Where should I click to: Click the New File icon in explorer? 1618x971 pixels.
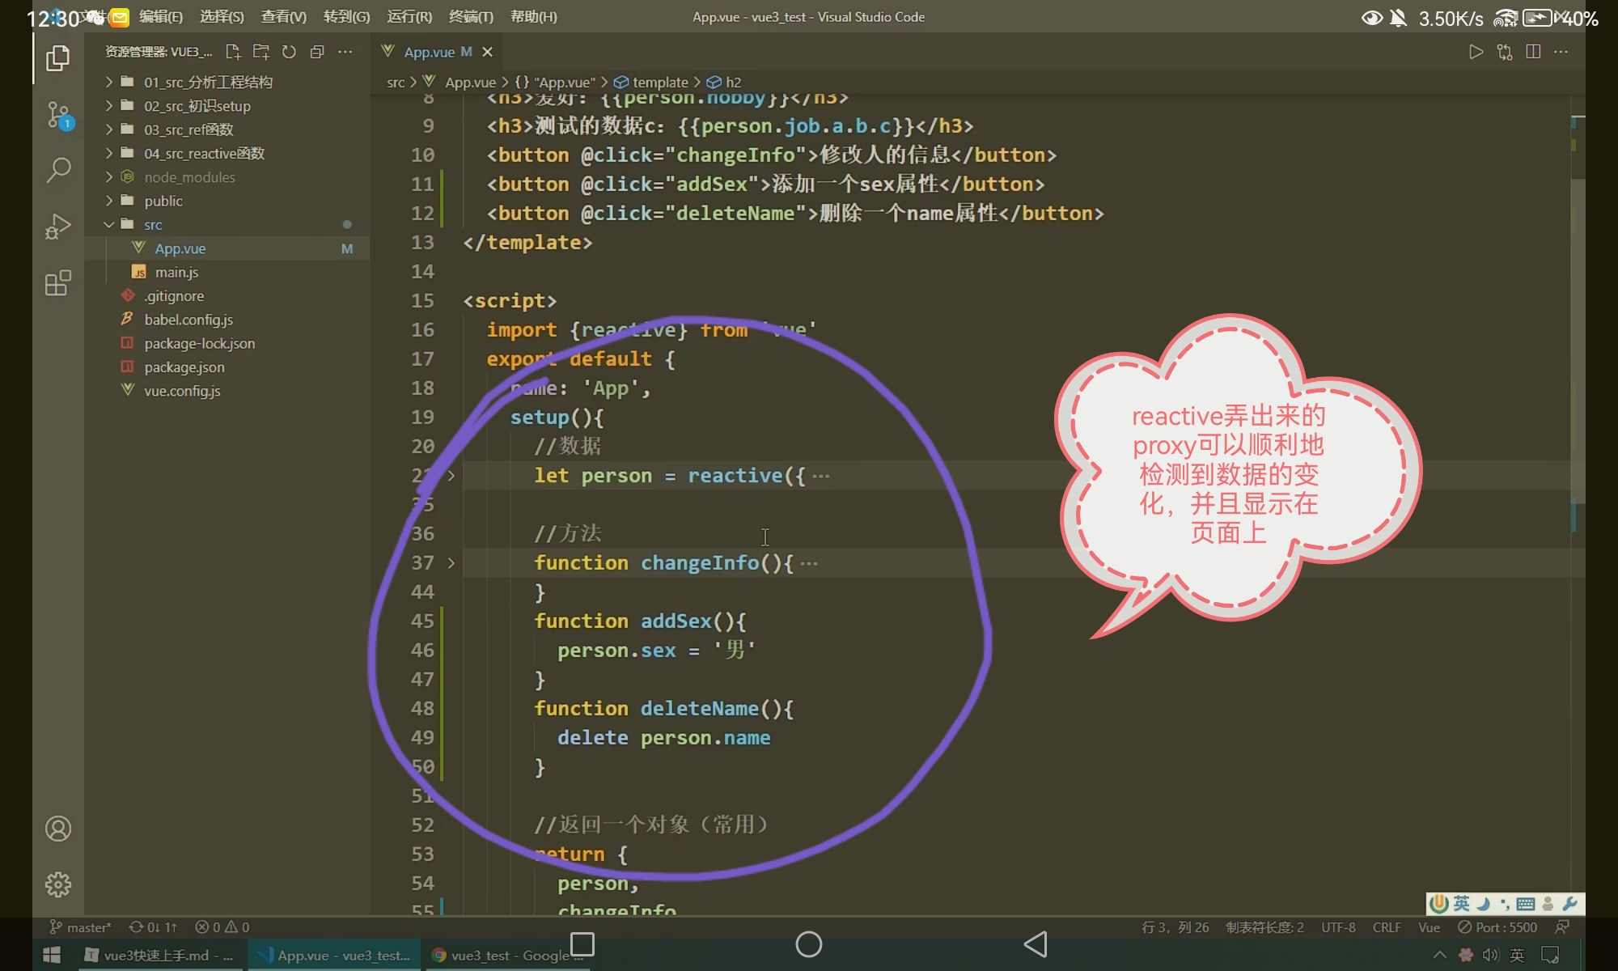(x=233, y=52)
